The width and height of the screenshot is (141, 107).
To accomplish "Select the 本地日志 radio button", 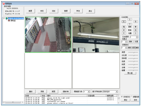I will [x=122, y=97].
